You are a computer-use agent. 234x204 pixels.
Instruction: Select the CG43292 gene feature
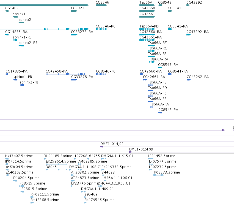(188, 5)
